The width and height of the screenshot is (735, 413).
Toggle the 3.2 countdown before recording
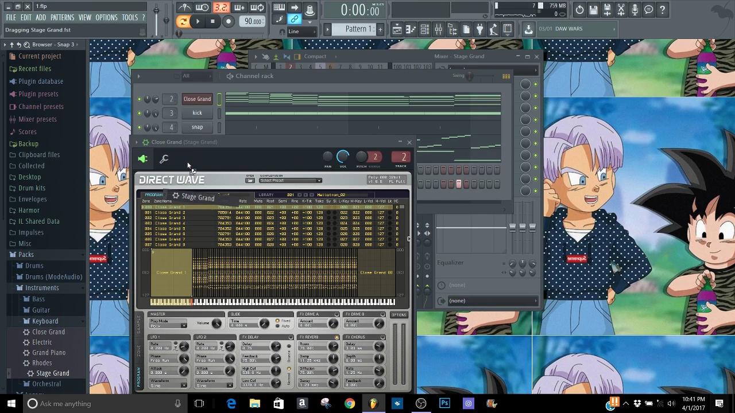(220, 7)
